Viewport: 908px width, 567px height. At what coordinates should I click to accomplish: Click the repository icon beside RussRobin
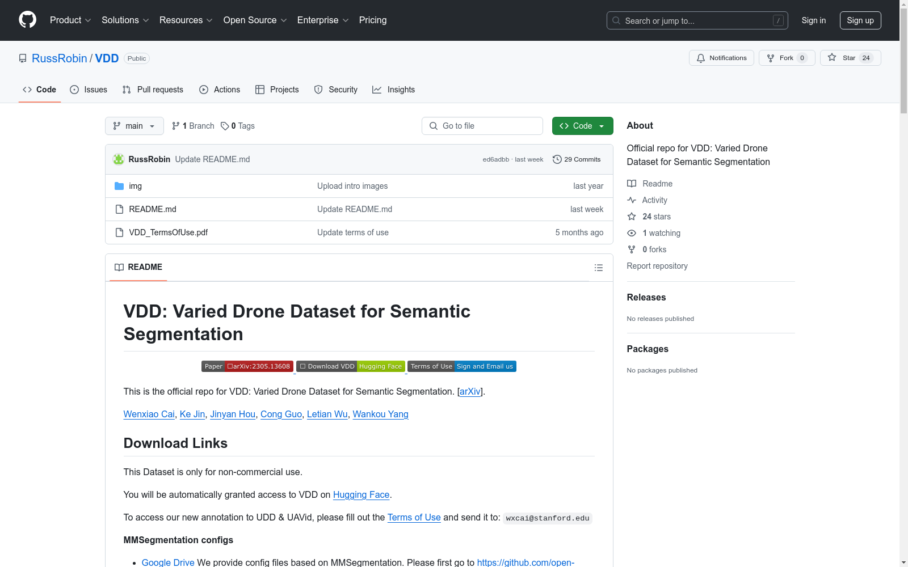(x=23, y=58)
